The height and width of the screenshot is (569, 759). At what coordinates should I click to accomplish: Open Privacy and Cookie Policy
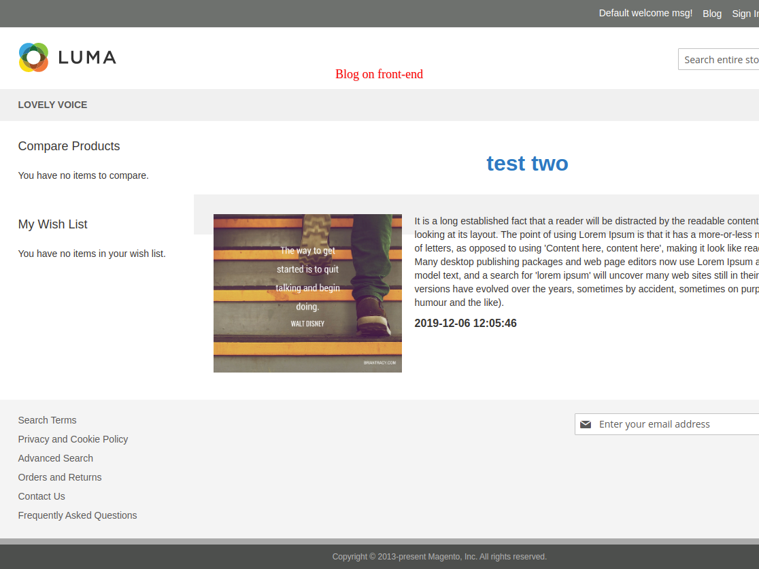(73, 439)
